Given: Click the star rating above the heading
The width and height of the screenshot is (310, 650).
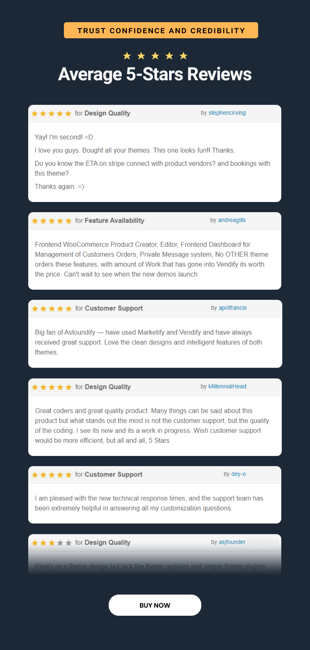Looking at the screenshot, I should pos(155,56).
